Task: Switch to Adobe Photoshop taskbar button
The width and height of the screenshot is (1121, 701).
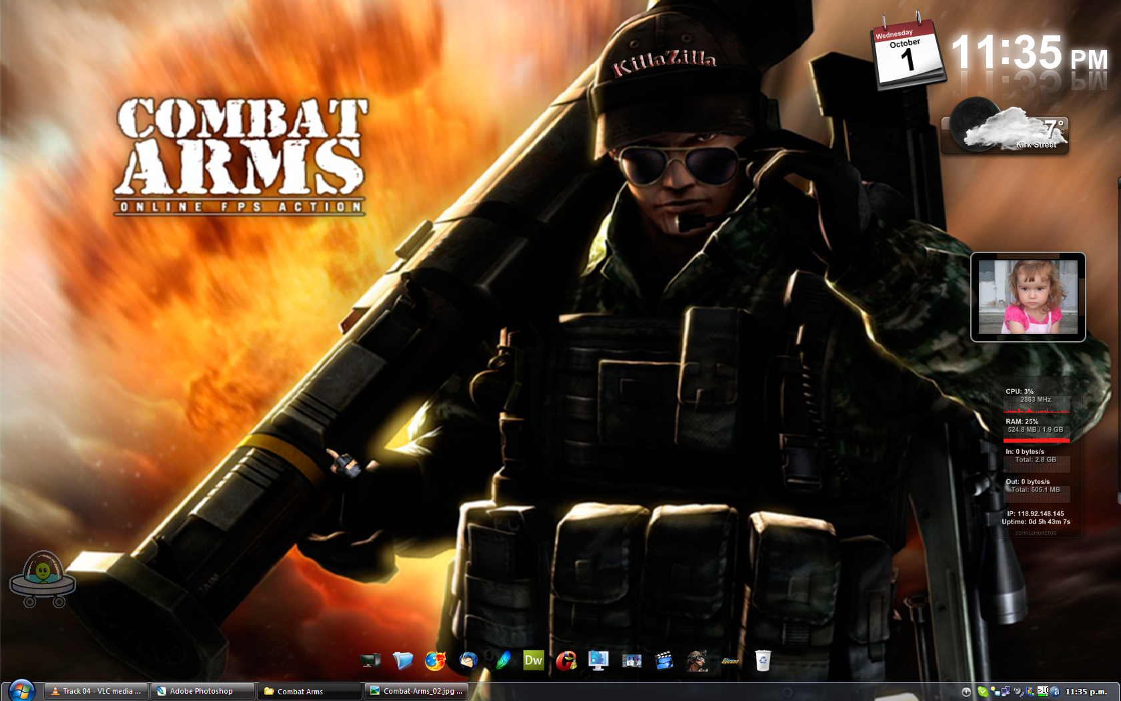Action: (203, 691)
